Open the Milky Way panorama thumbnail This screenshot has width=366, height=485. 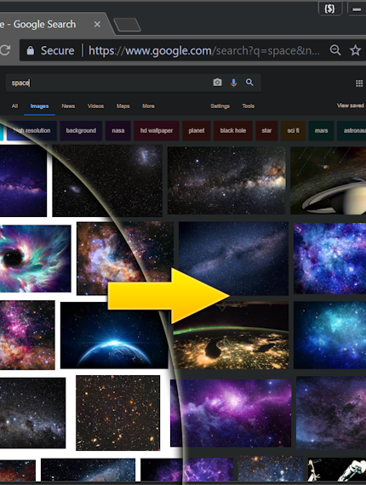point(226,180)
